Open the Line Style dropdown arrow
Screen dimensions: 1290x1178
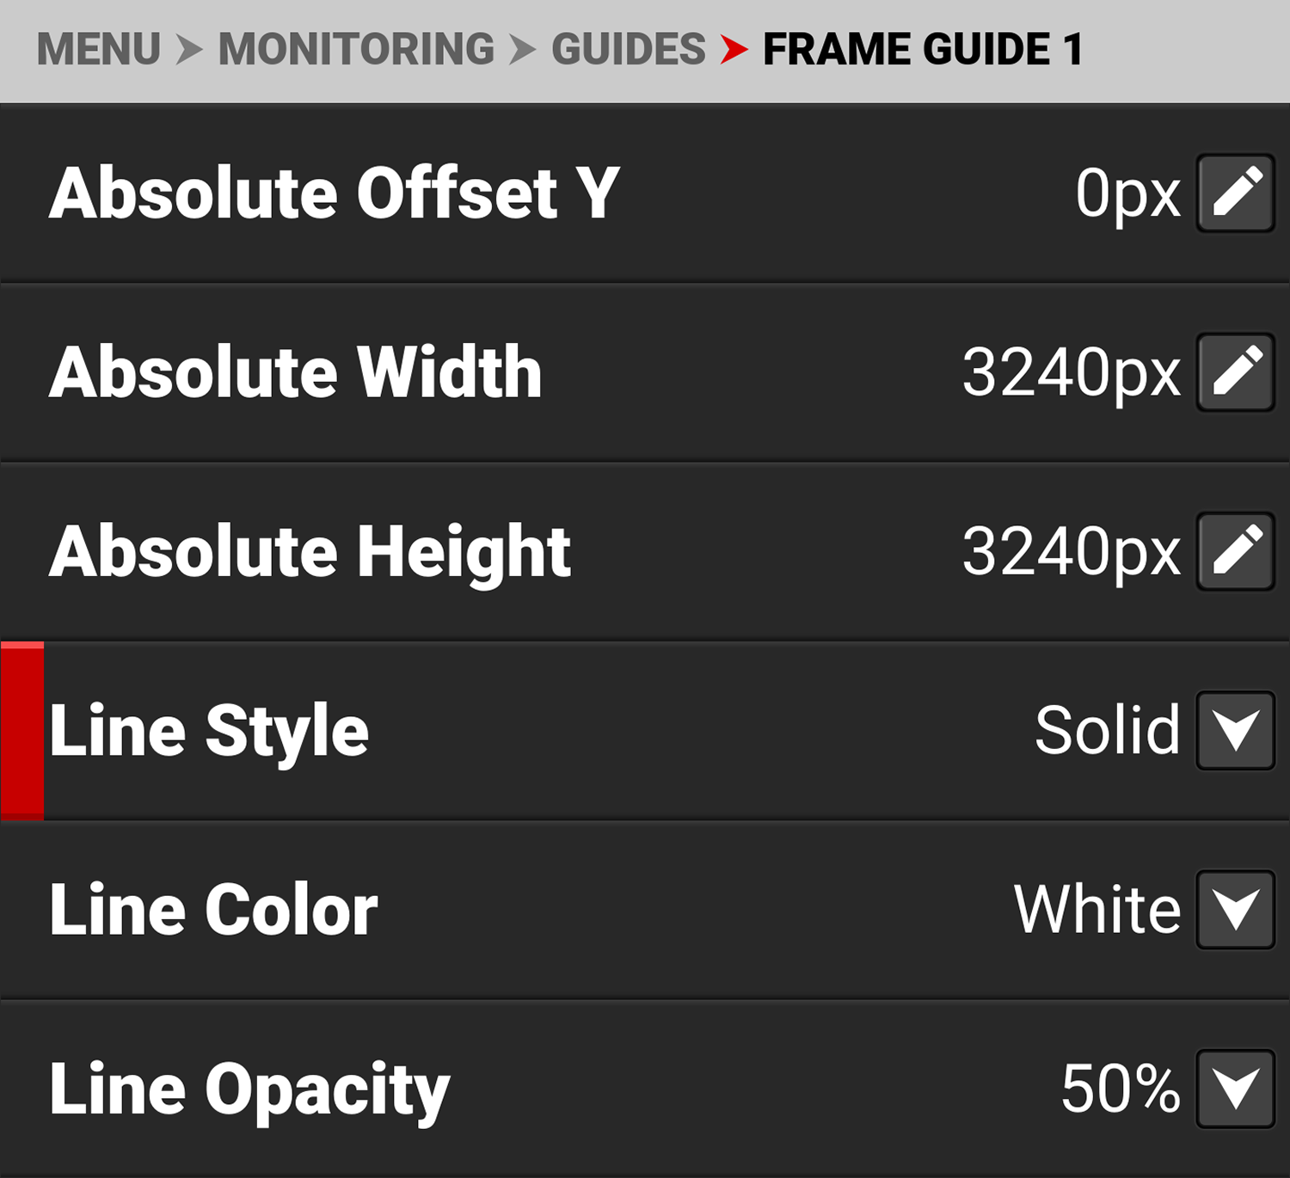coord(1236,731)
